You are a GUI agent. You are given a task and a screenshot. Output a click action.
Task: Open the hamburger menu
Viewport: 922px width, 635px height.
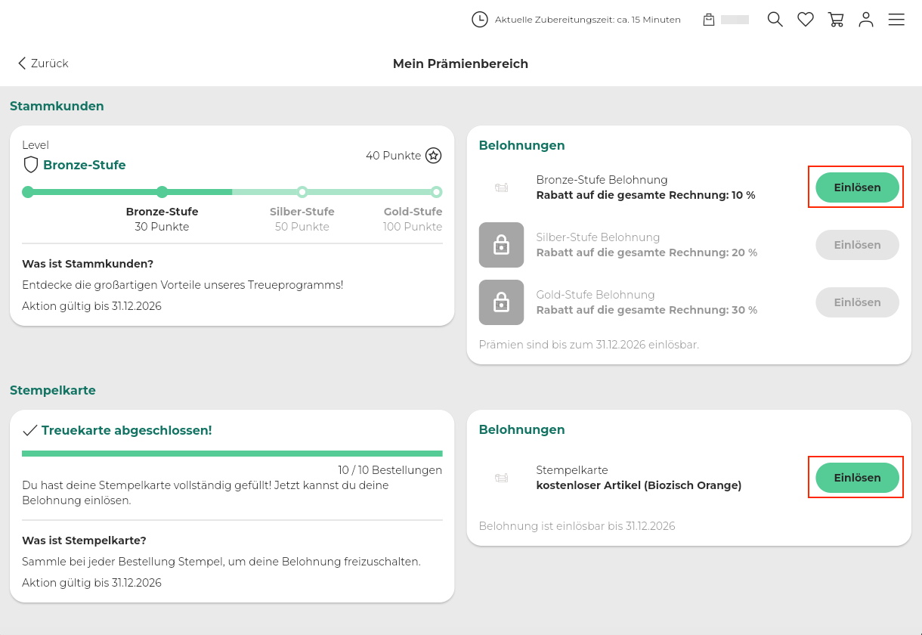(896, 20)
